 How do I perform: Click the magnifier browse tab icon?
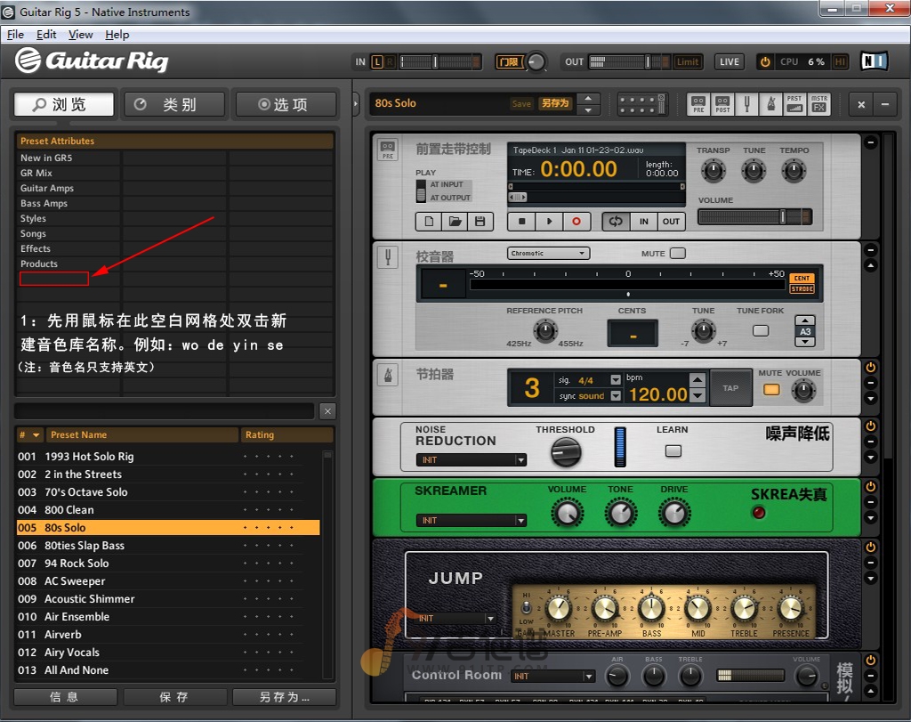[39, 105]
